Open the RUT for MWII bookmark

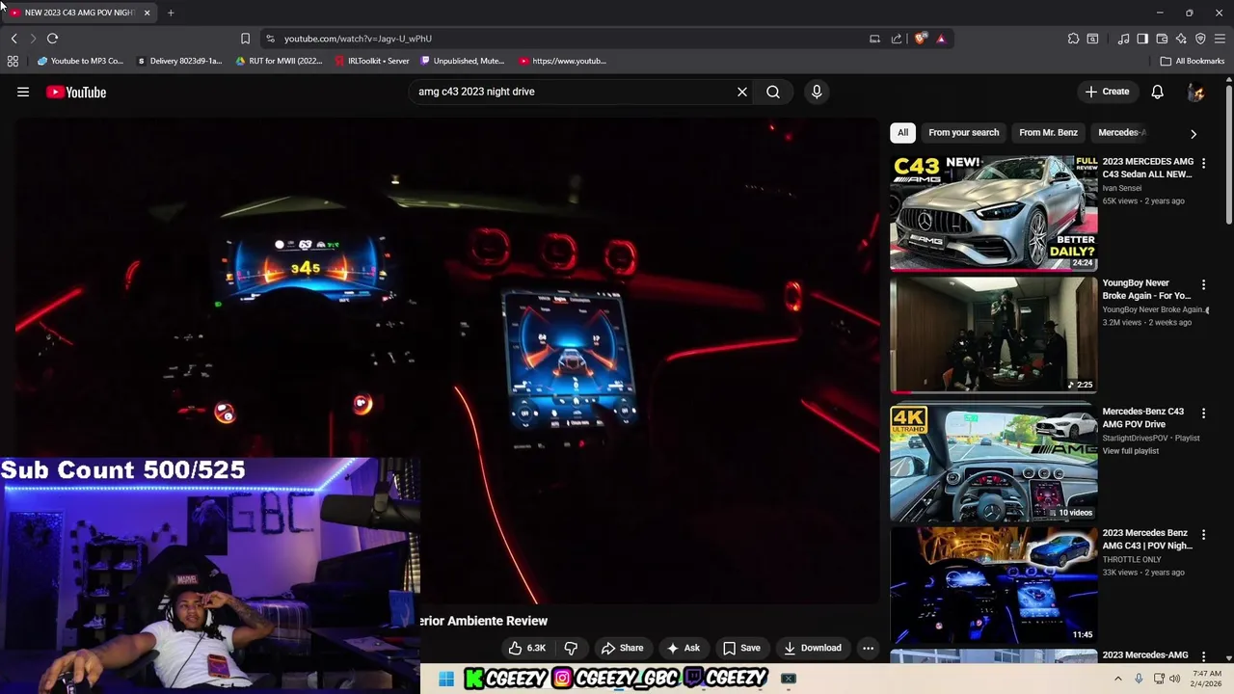(x=280, y=61)
